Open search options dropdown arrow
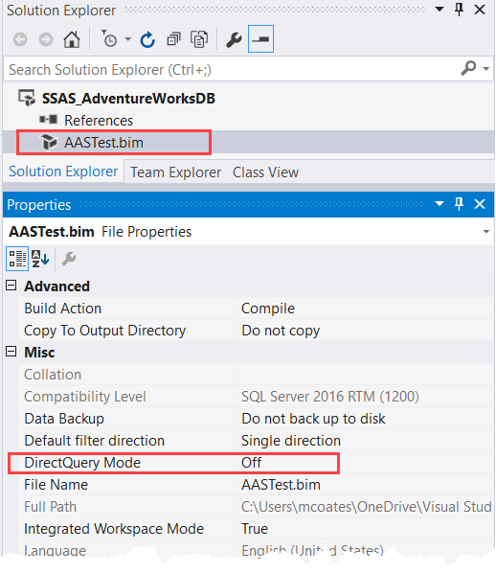 pyautogui.click(x=485, y=69)
